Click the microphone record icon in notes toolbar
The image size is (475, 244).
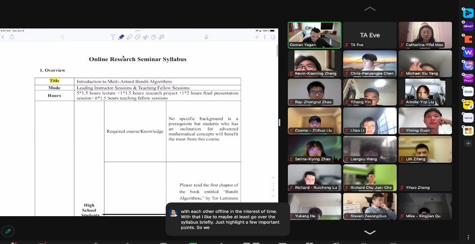coord(206,37)
